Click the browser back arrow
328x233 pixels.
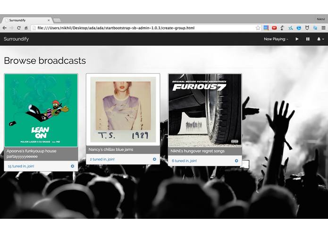tap(4, 28)
